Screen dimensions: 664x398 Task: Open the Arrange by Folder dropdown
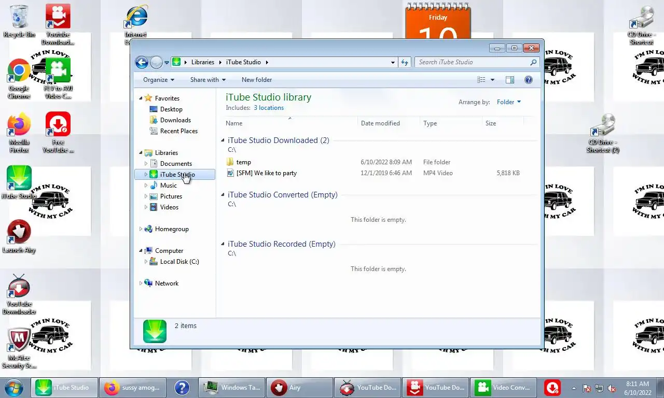(x=508, y=102)
